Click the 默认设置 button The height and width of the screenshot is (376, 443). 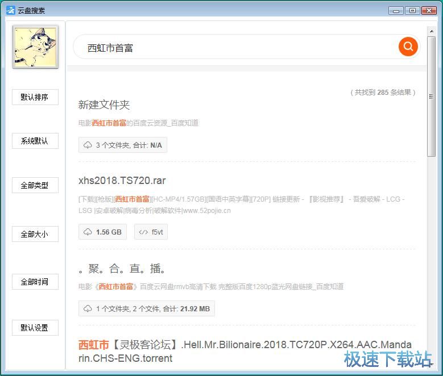35,328
